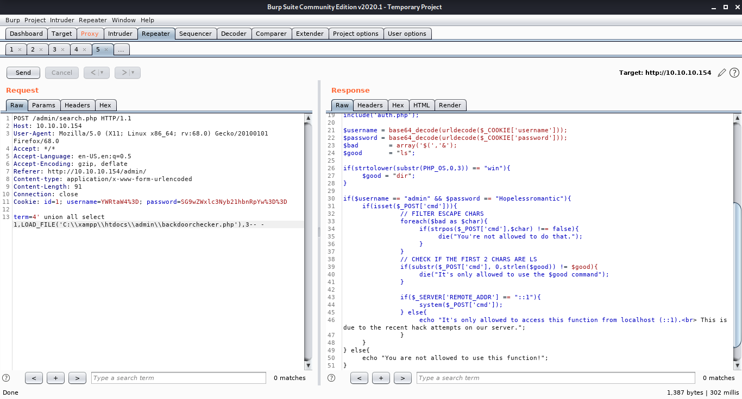Screen dimensions: 742x399
Task: Open response search options plus button
Action: [x=381, y=378]
